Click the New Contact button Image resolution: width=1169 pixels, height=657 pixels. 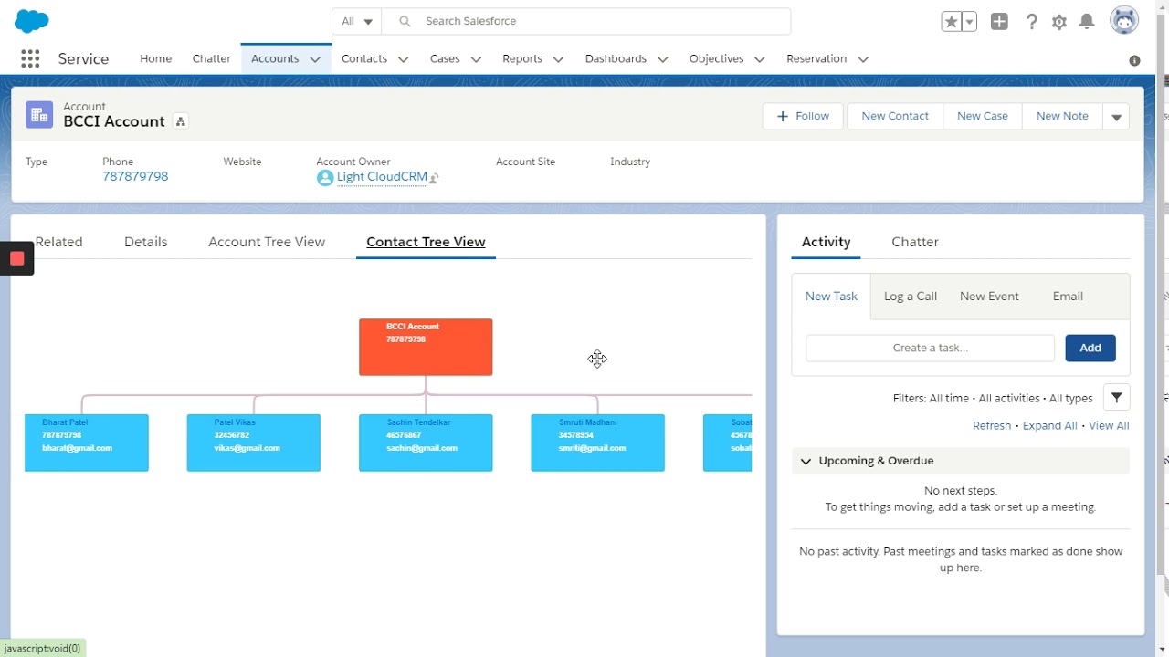[895, 116]
